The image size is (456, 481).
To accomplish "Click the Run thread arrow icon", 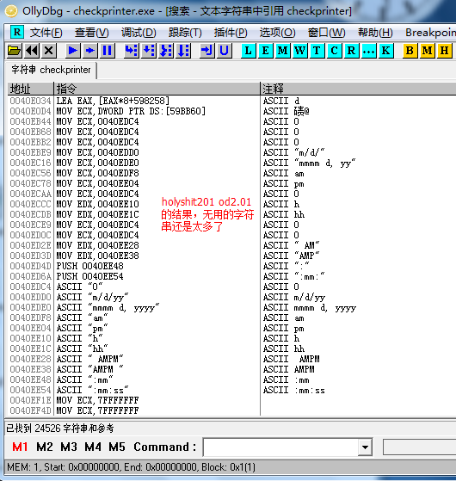I will [x=90, y=50].
